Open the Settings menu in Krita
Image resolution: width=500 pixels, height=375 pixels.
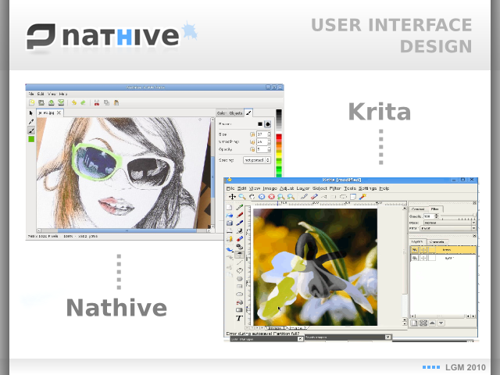pyautogui.click(x=367, y=188)
